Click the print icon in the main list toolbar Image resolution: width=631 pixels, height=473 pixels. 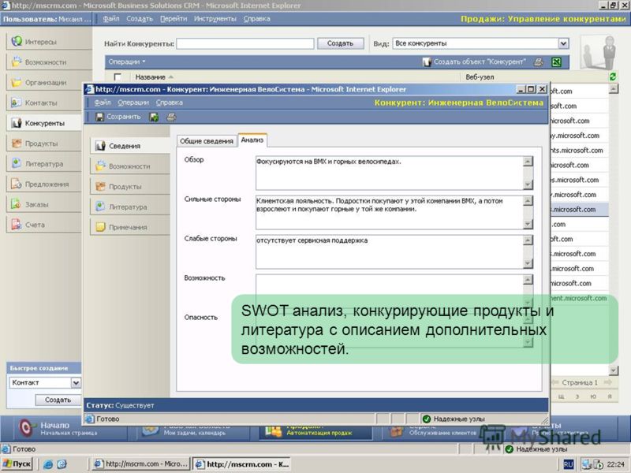coord(539,62)
